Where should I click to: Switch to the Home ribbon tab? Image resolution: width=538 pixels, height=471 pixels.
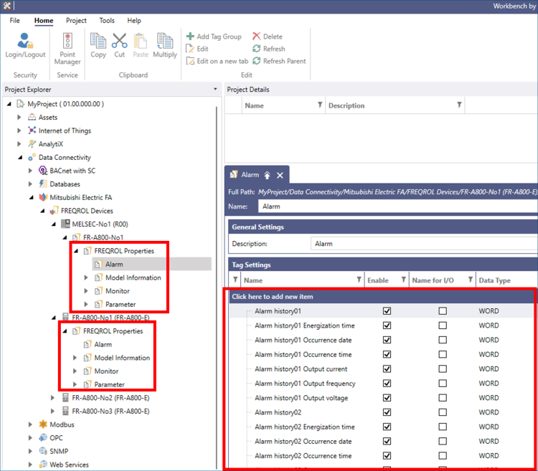[x=44, y=21]
